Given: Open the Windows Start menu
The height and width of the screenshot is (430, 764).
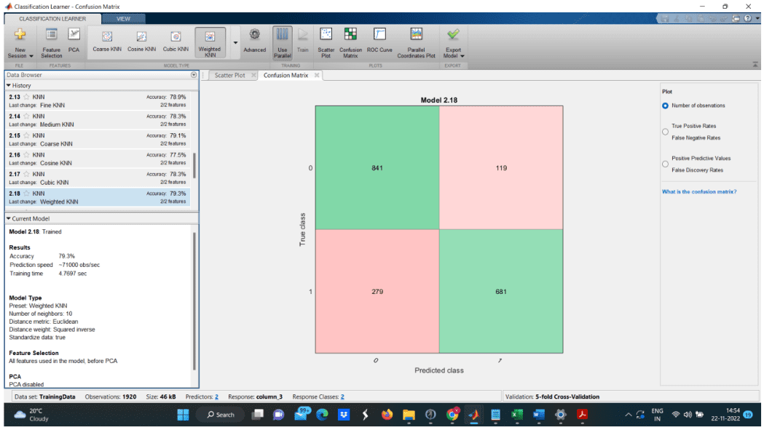Looking at the screenshot, I should pos(183,415).
